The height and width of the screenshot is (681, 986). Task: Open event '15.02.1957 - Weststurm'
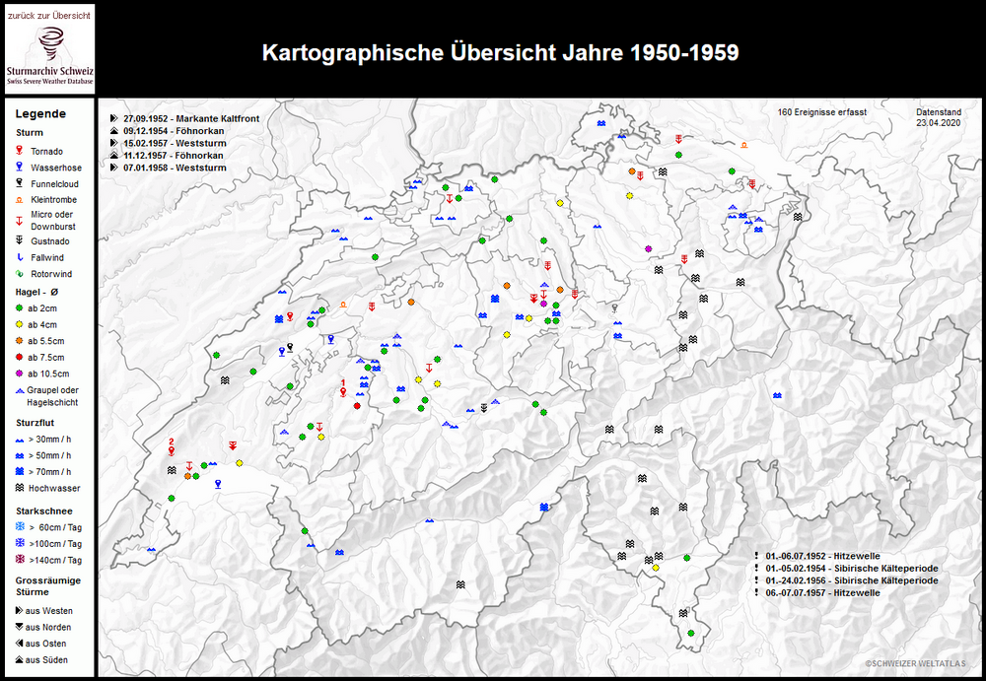click(x=175, y=143)
